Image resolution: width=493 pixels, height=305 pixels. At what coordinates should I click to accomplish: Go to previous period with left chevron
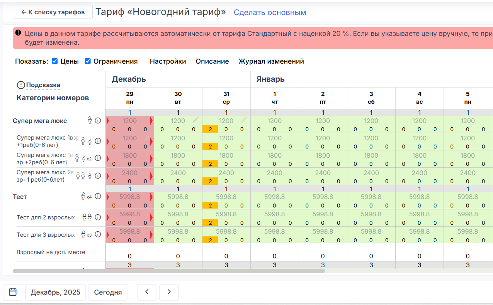[x=146, y=292]
